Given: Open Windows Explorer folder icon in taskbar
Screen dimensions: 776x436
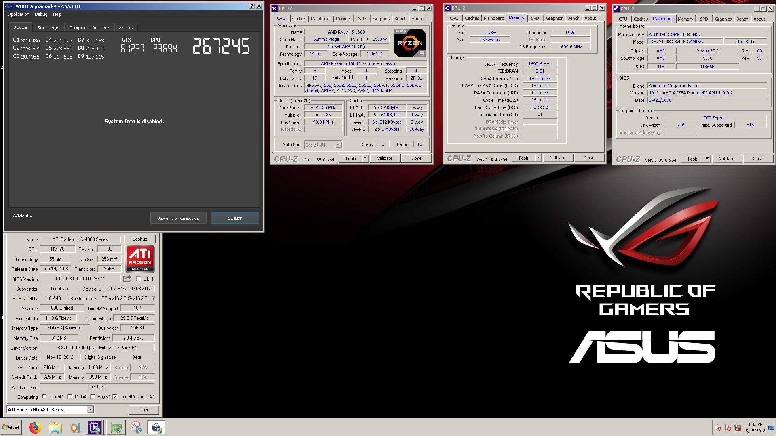Looking at the screenshot, I should (x=55, y=428).
